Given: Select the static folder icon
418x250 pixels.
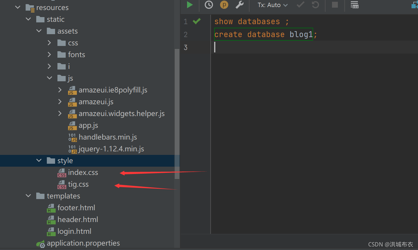Looking at the screenshot, I should [40, 19].
